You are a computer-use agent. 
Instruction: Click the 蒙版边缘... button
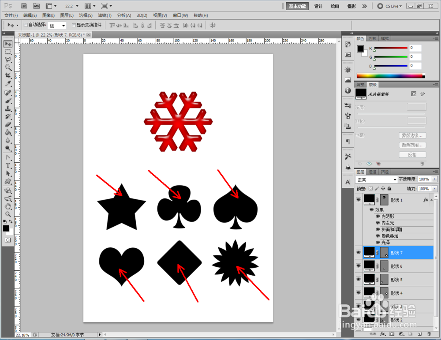(412, 135)
